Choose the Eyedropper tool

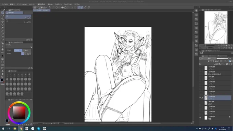tap(2, 31)
